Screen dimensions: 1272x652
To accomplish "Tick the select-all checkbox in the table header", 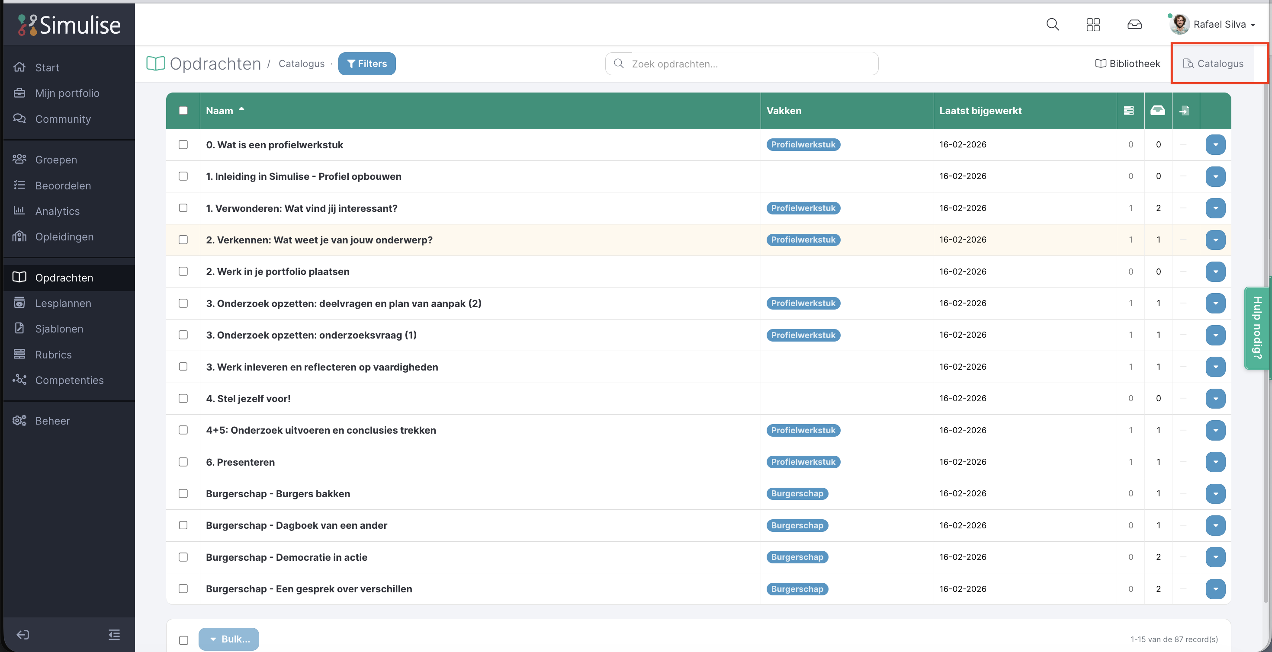I will [x=183, y=111].
